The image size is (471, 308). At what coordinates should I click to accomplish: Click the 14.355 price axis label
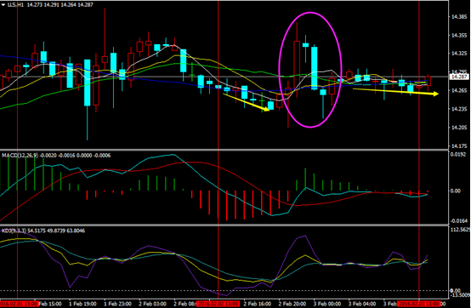(459, 36)
